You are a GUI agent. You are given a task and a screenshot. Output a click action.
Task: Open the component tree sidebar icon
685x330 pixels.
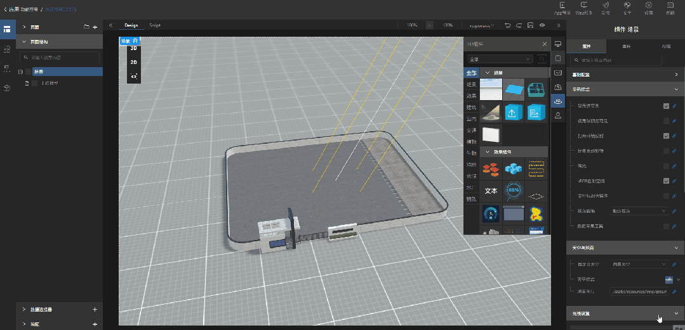(7, 49)
